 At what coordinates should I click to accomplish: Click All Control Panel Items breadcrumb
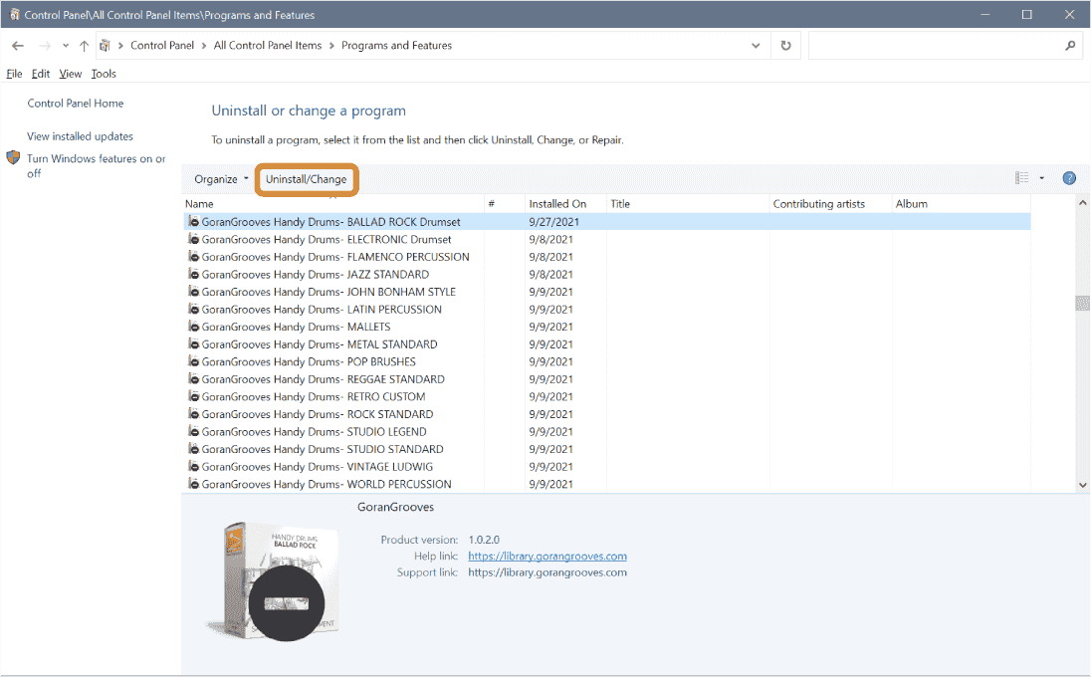[x=268, y=45]
